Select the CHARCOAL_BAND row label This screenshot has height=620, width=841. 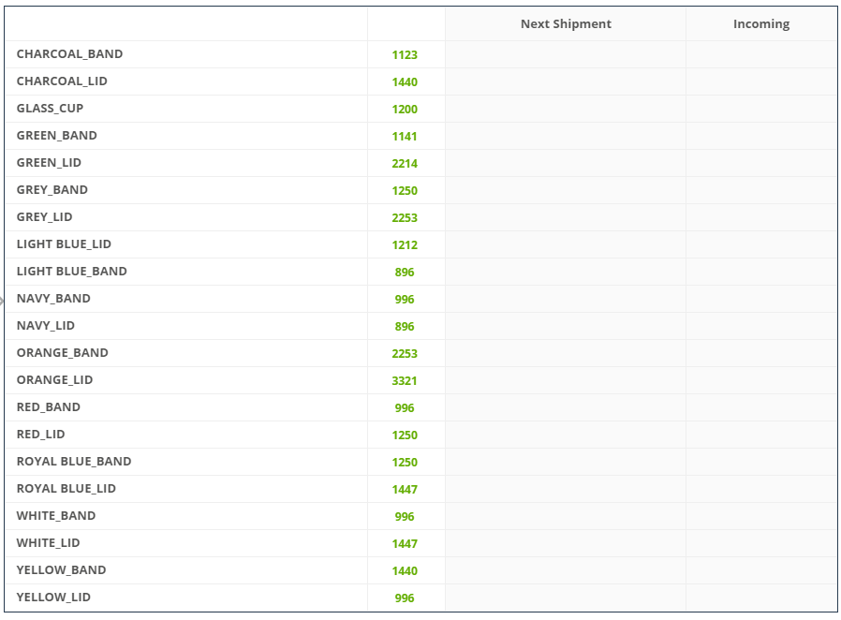coord(69,54)
